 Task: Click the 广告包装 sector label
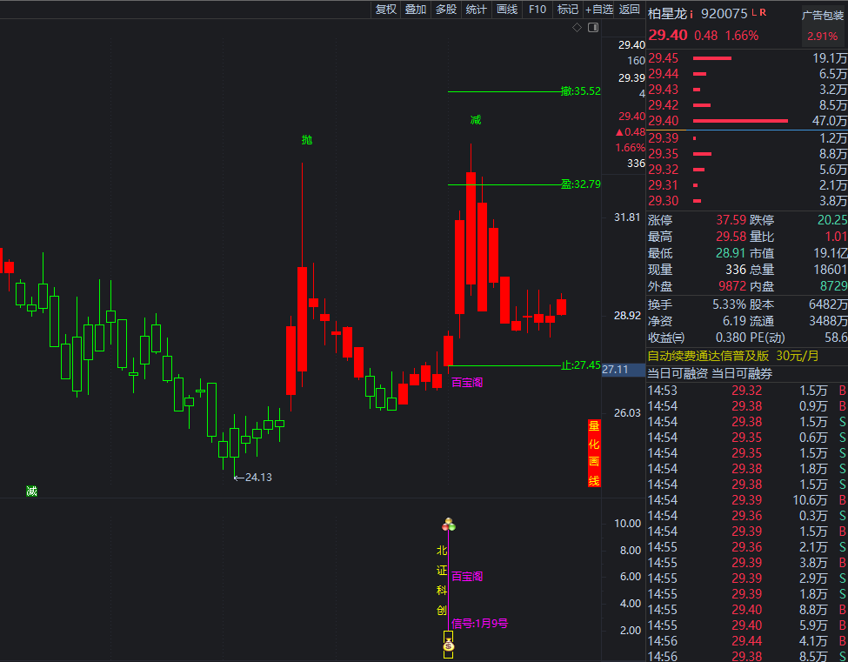823,15
